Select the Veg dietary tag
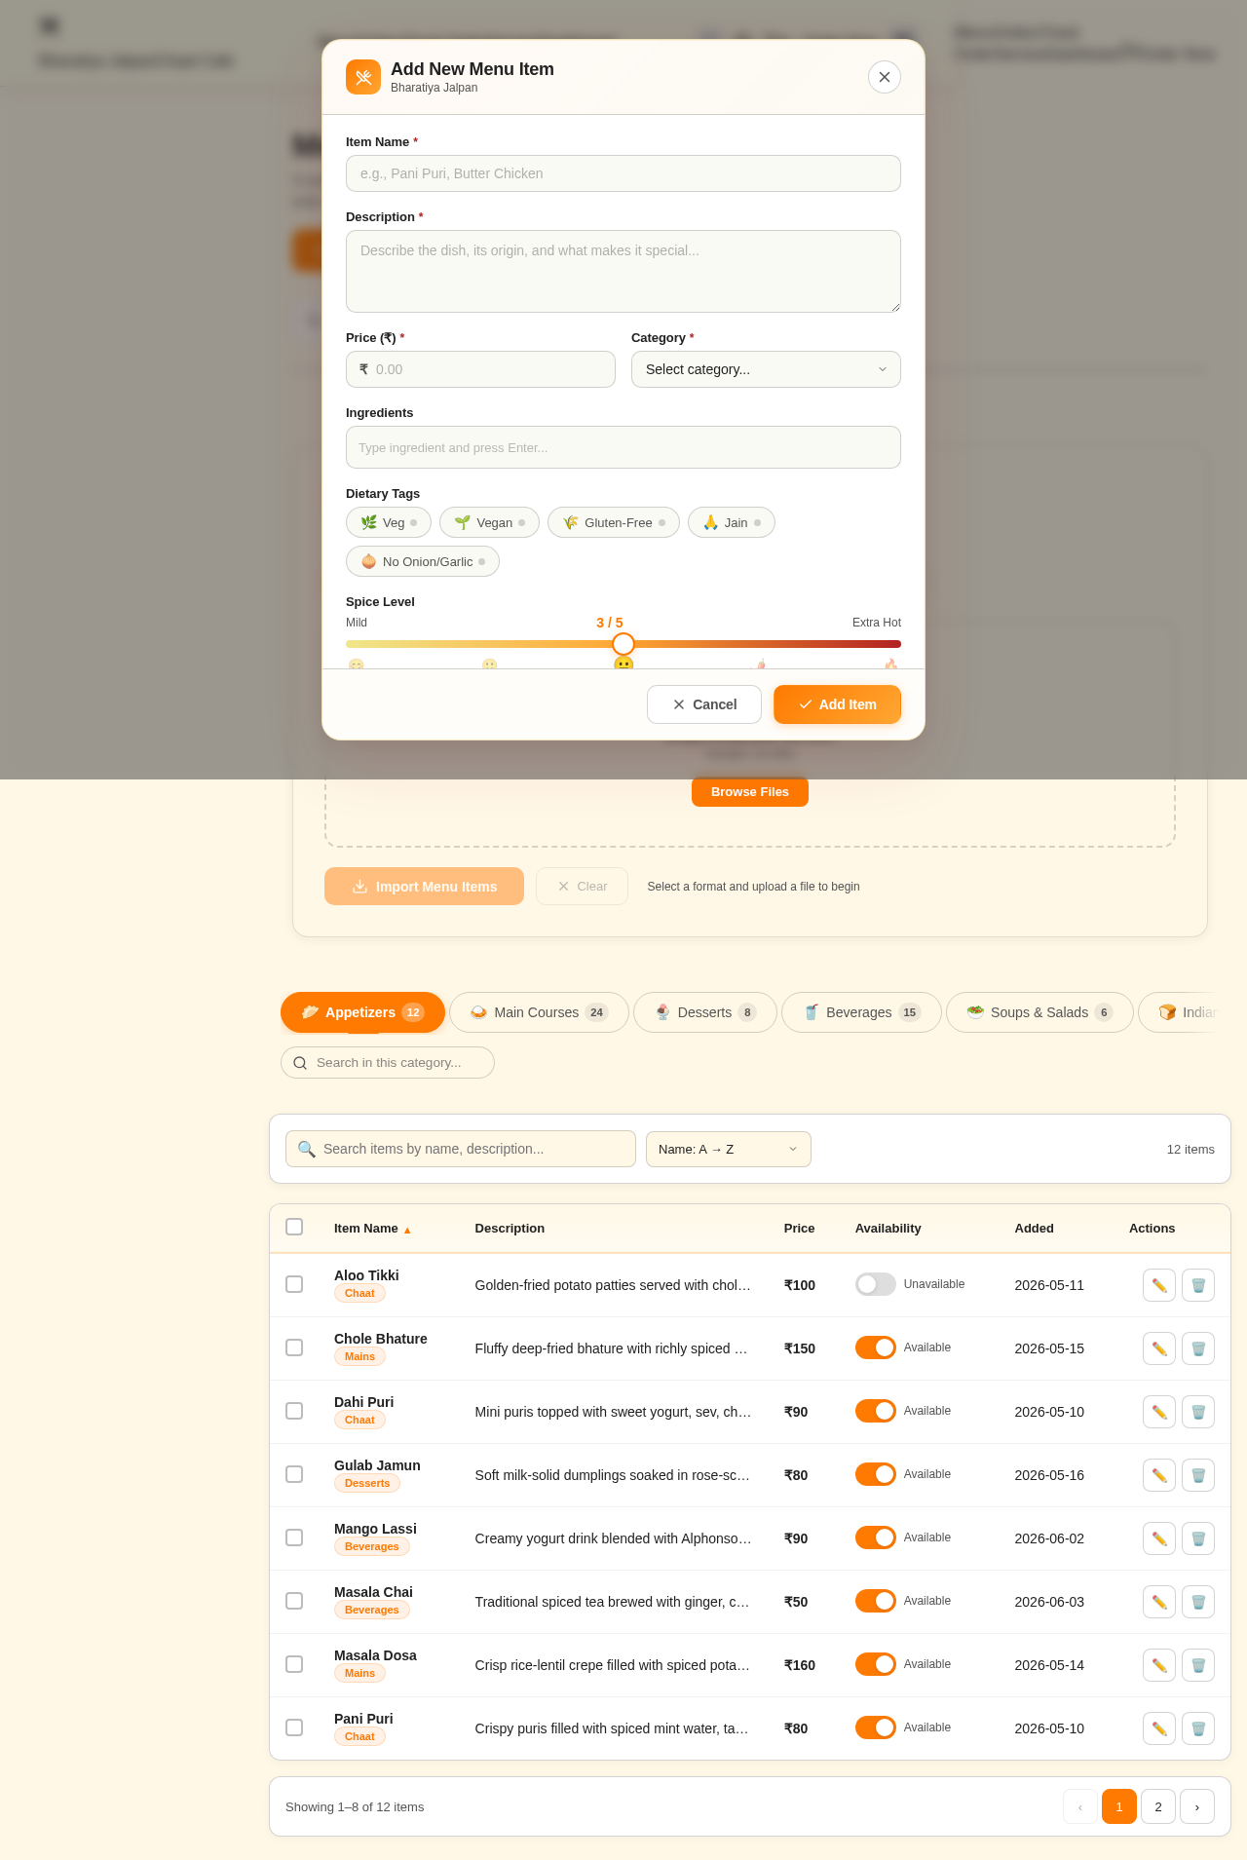This screenshot has height=1860, width=1247. click(389, 522)
